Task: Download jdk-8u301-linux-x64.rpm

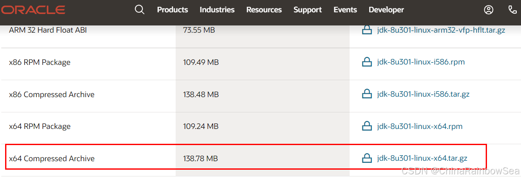Action: pyautogui.click(x=420, y=126)
